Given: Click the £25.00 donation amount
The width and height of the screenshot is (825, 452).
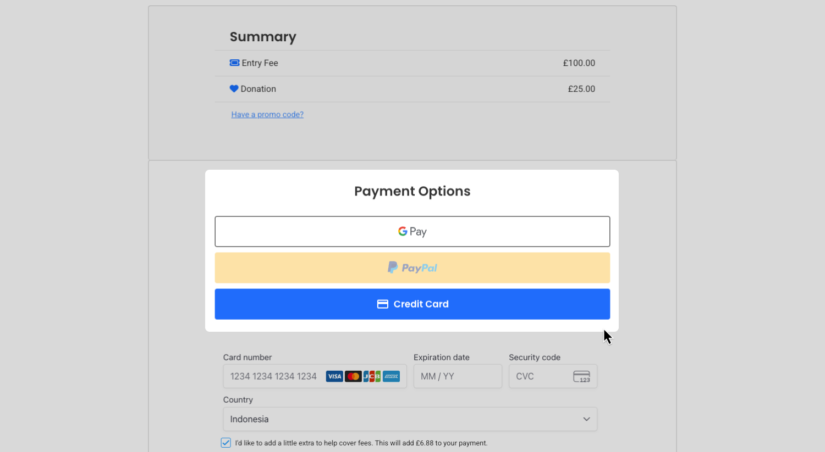Looking at the screenshot, I should (581, 89).
